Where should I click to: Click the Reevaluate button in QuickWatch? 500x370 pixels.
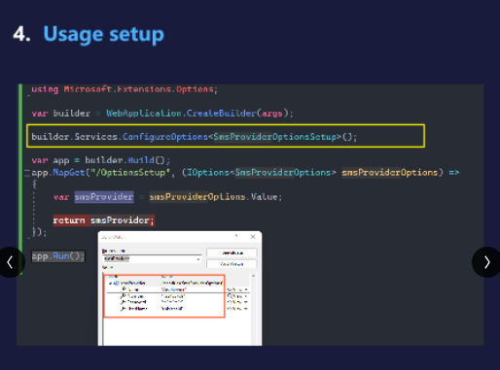coord(232,252)
